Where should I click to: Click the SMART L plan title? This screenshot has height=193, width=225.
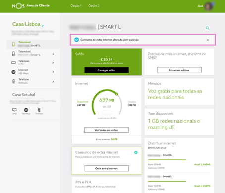pos(111,27)
